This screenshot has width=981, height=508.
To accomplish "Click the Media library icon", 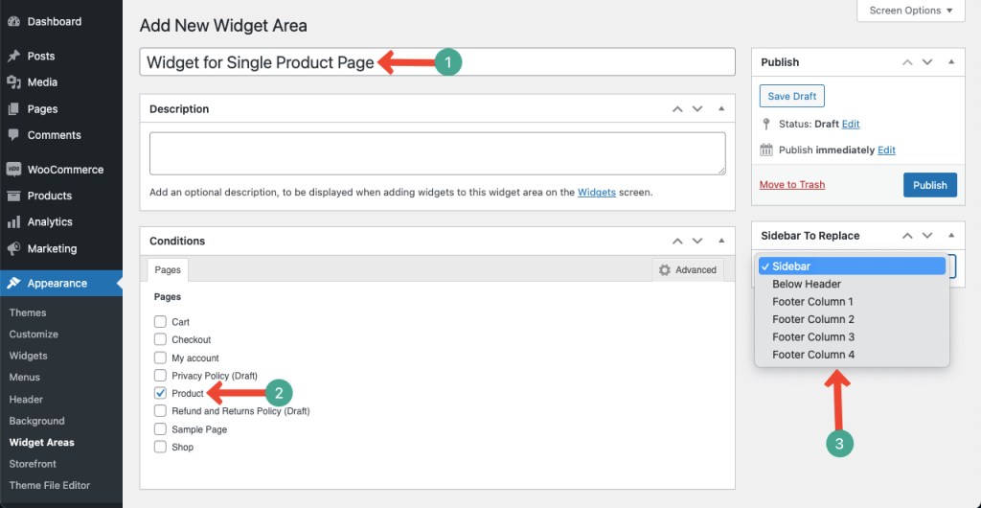I will pyautogui.click(x=13, y=82).
